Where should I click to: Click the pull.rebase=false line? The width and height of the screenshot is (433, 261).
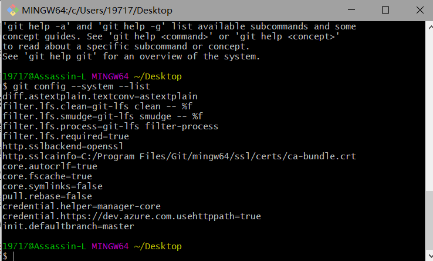[x=47, y=196]
